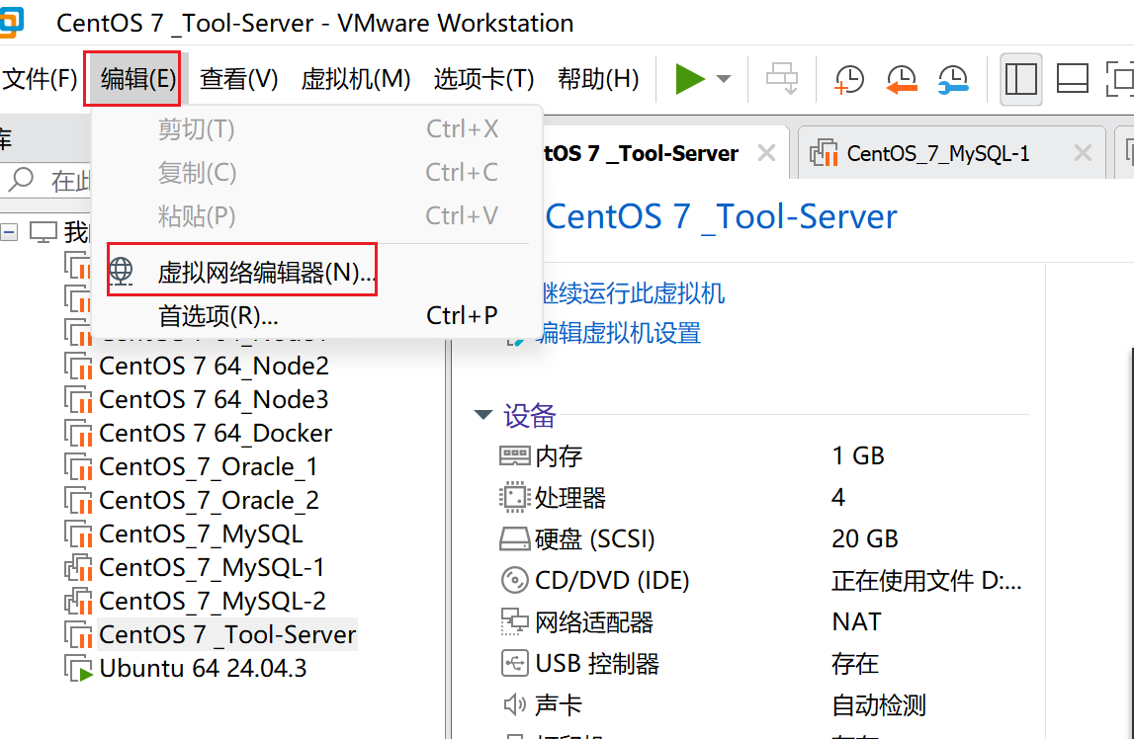Click the VM icon beside CentOS 7 64_Docker

click(x=78, y=433)
